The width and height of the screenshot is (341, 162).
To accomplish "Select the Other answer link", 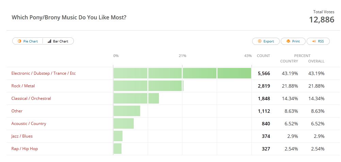I will pyautogui.click(x=17, y=111).
